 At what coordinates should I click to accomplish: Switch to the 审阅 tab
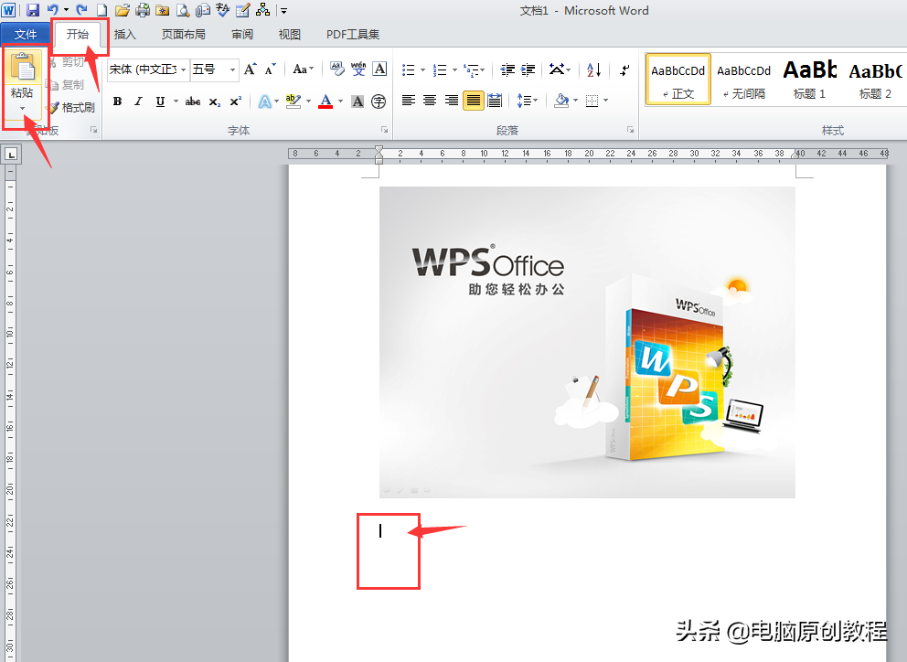(242, 35)
